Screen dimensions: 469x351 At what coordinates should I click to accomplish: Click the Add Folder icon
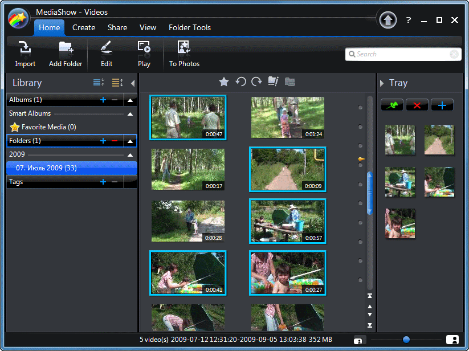pos(66,54)
